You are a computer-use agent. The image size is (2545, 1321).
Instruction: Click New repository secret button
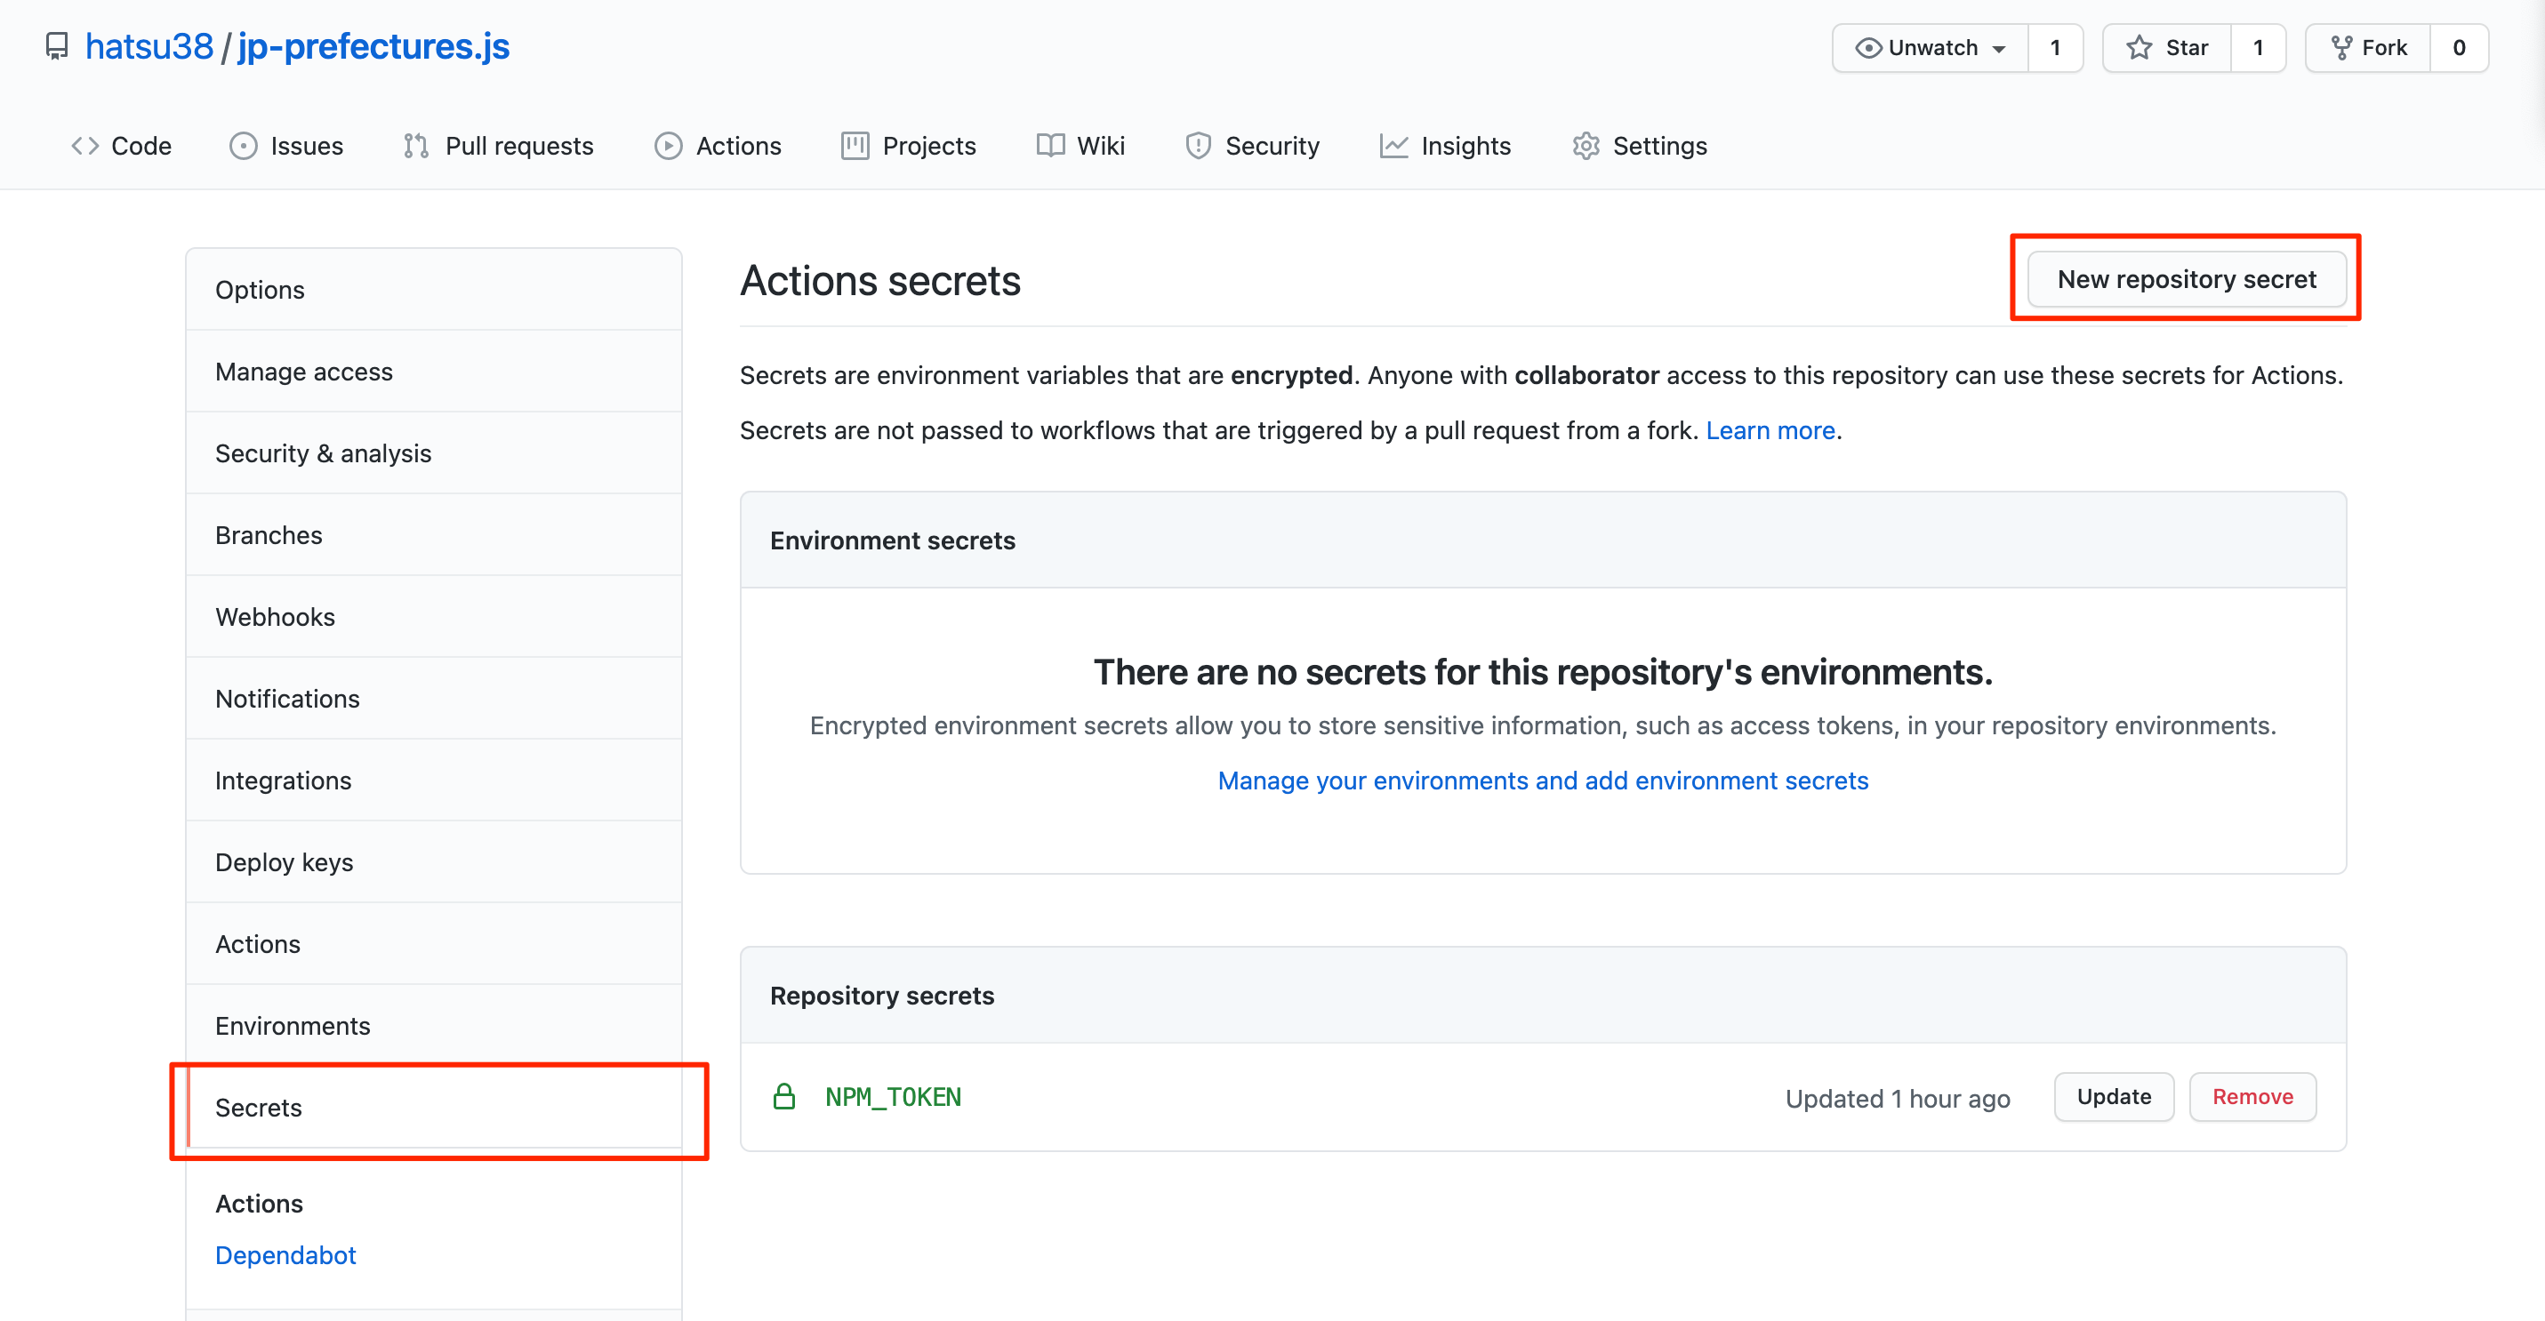tap(2186, 279)
